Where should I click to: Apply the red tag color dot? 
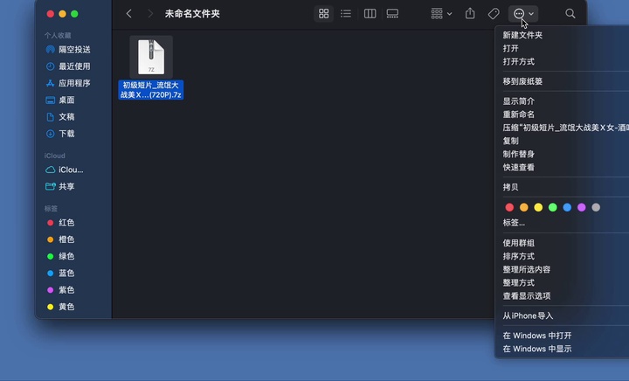click(510, 207)
